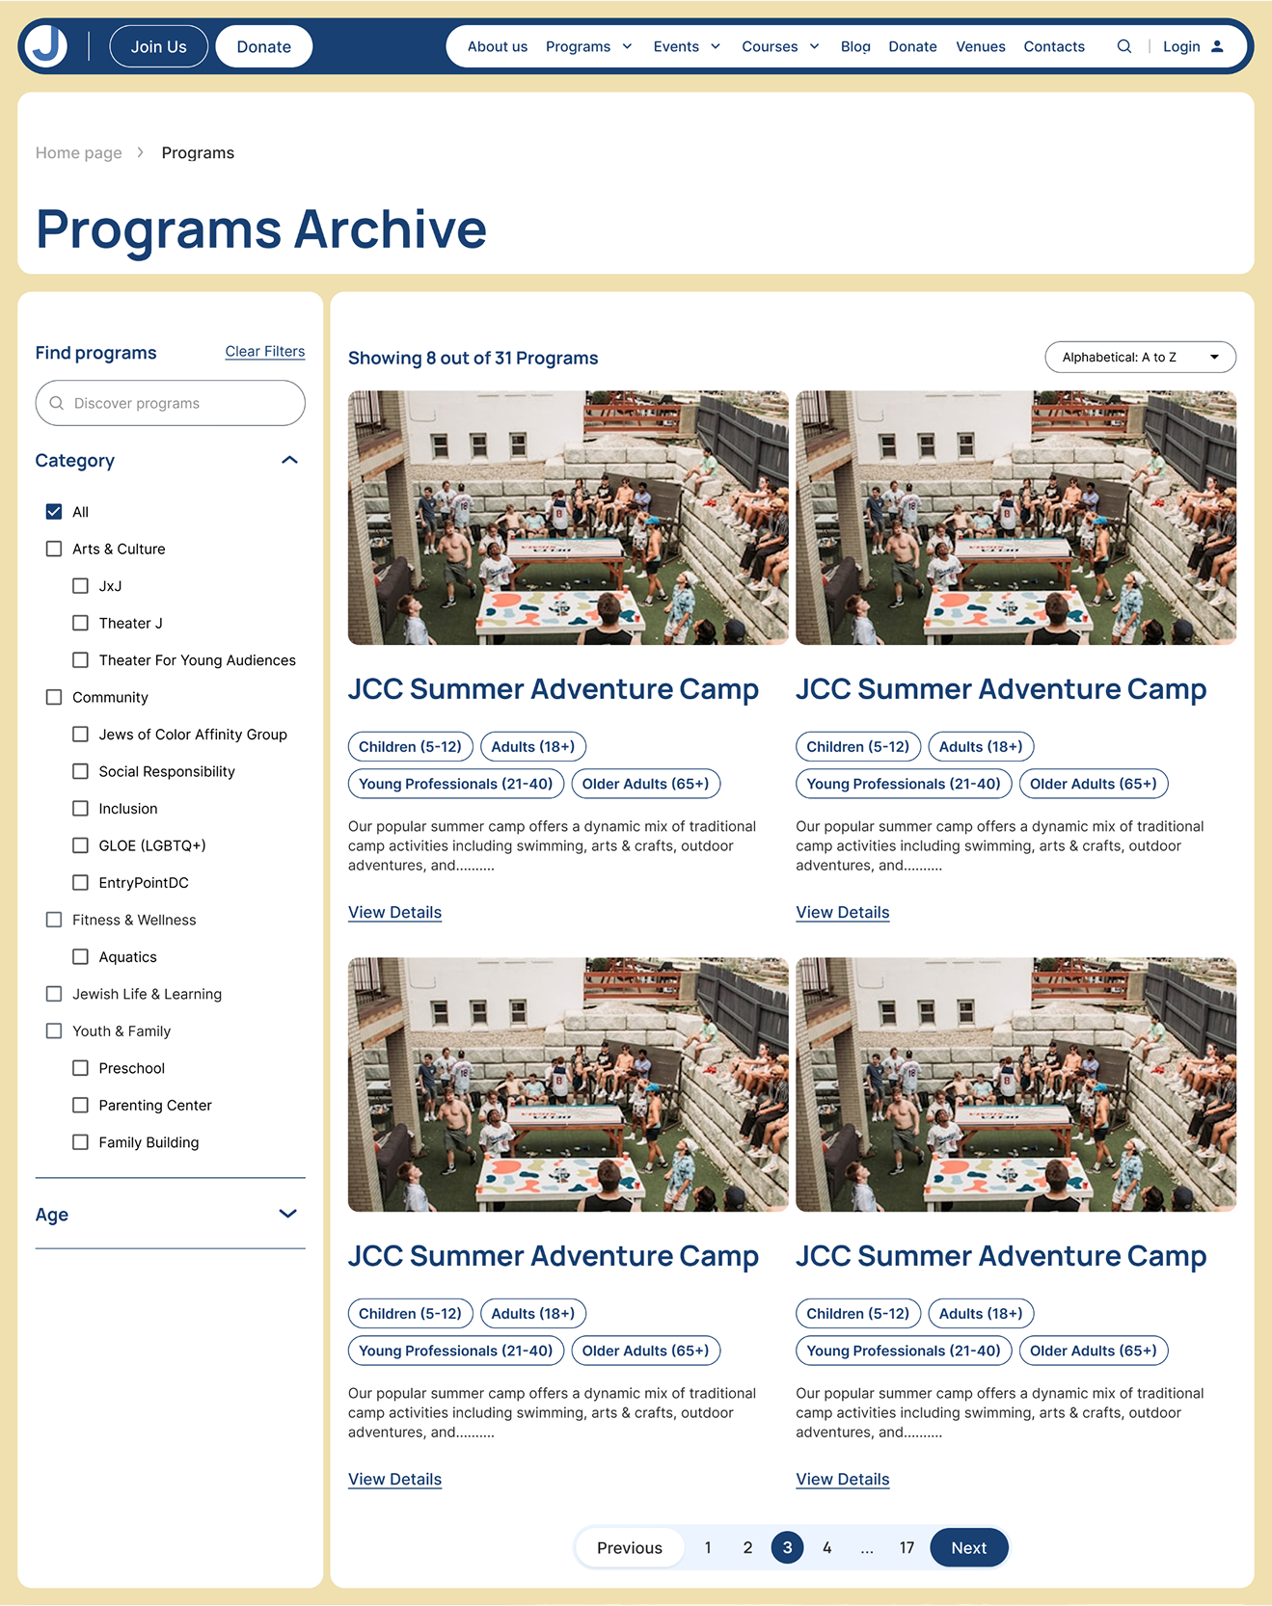Expand the Programs menu chevron
Viewport: 1272px width, 1606px height.
627,46
